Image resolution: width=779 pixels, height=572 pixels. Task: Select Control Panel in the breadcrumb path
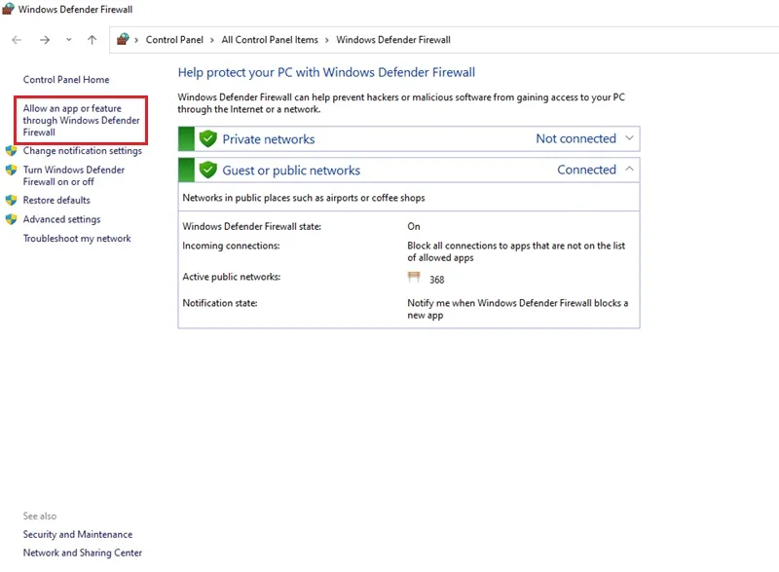point(174,40)
